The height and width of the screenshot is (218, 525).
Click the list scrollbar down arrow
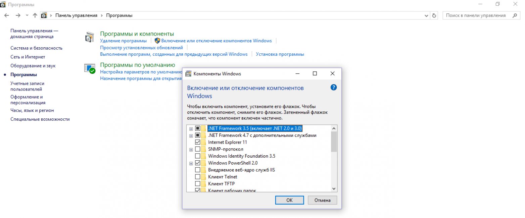pyautogui.click(x=334, y=189)
